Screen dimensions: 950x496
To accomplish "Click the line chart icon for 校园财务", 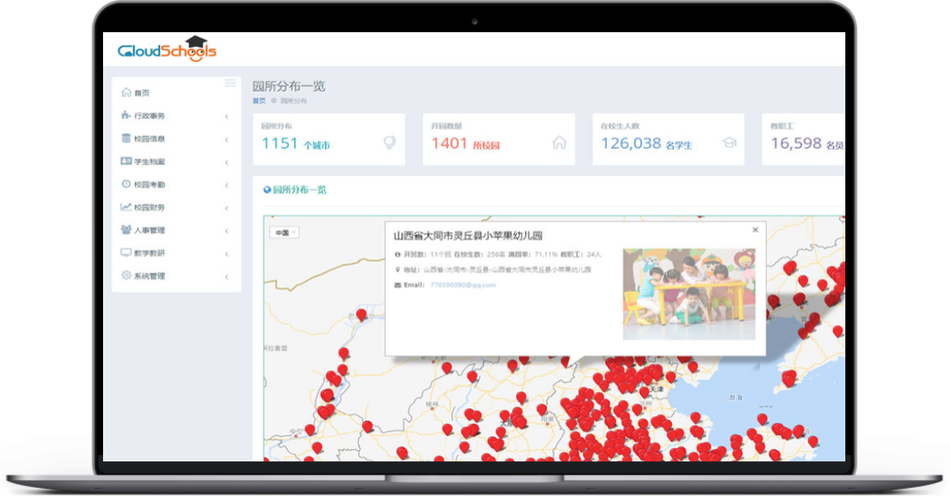I will tap(126, 206).
